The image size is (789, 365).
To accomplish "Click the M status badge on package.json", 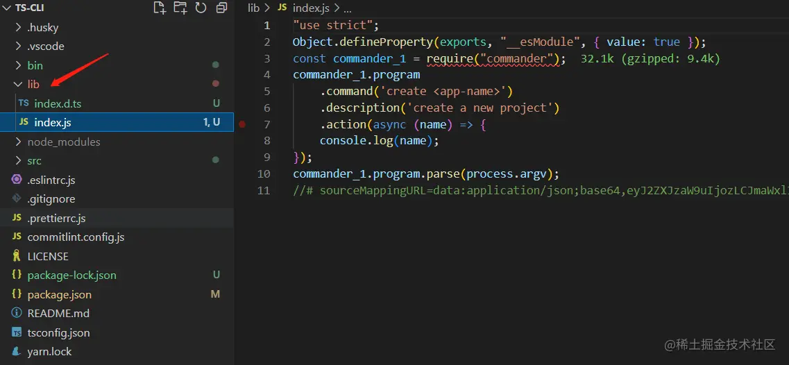I will tap(215, 294).
